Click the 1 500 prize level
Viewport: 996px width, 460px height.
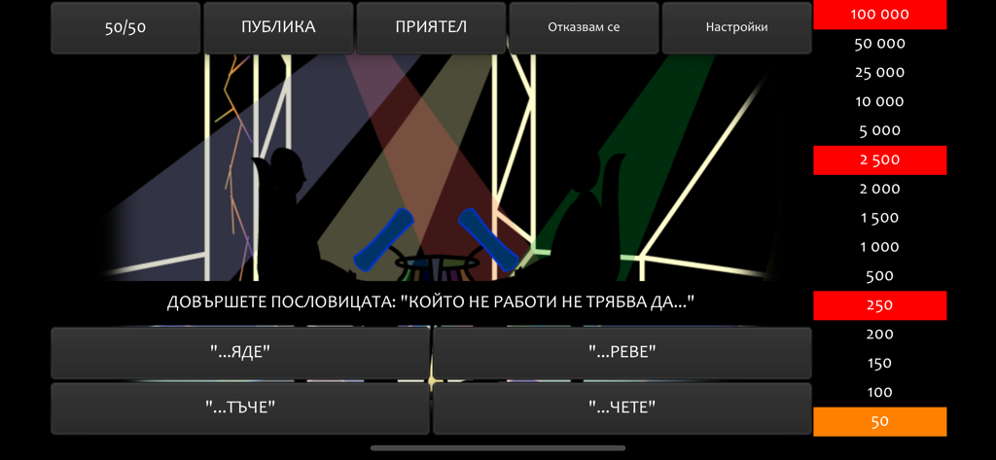(x=879, y=219)
